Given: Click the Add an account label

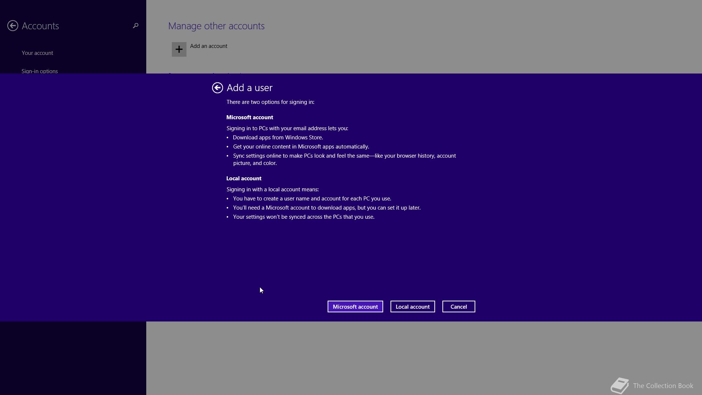Looking at the screenshot, I should [x=208, y=46].
